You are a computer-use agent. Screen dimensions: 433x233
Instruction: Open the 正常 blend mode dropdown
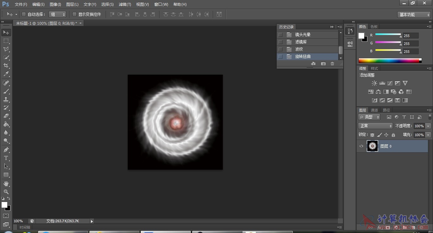click(x=375, y=126)
